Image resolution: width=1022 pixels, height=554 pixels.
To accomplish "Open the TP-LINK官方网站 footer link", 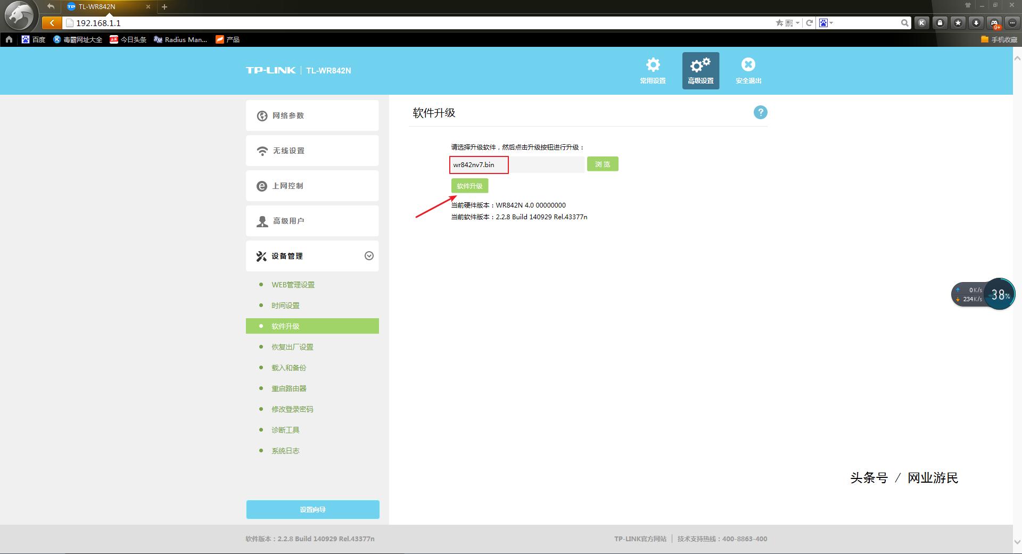I will 640,539.
